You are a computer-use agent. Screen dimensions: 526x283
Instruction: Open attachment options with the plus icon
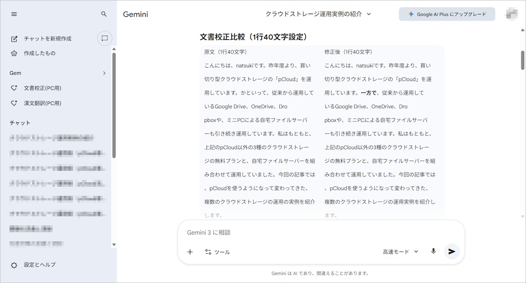(190, 251)
